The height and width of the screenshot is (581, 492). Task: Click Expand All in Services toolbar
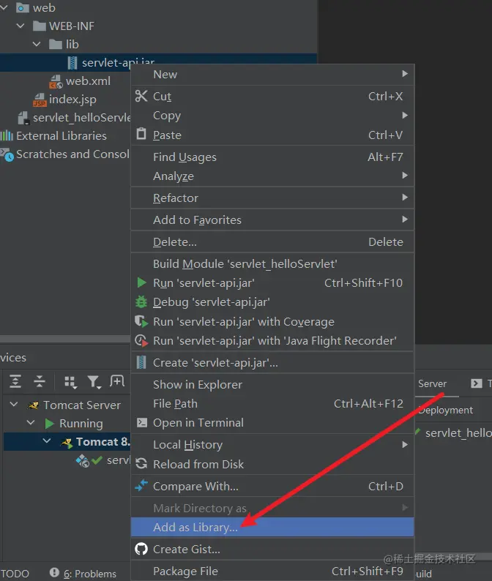point(15,381)
